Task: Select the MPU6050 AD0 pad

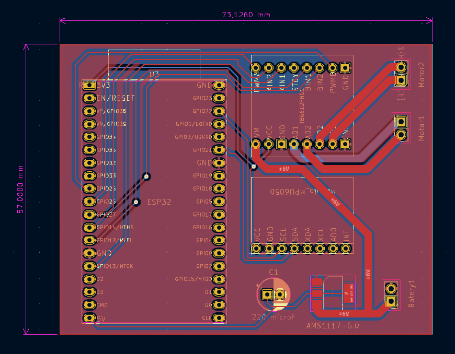Action: (333, 248)
